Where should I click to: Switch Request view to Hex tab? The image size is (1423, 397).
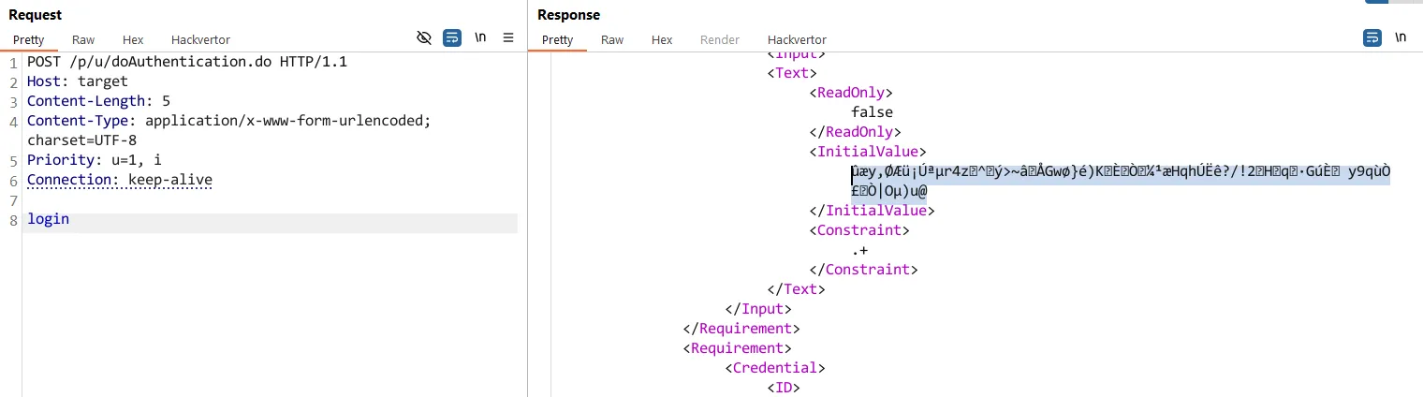point(133,39)
